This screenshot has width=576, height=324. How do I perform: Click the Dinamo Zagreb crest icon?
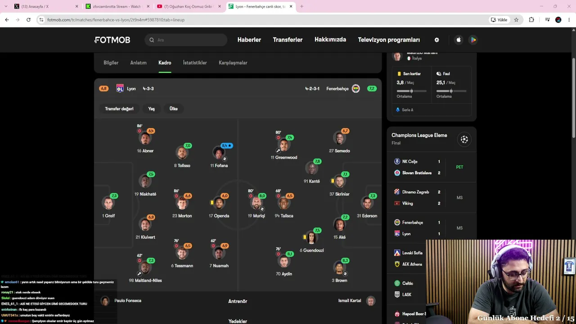click(x=397, y=192)
